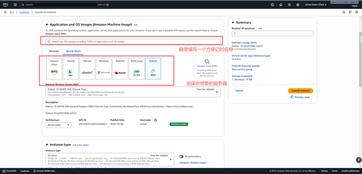Image resolution: width=362 pixels, height=174 pixels.
Task: Go to EC2 breadcrumb
Action: tap(12, 12)
